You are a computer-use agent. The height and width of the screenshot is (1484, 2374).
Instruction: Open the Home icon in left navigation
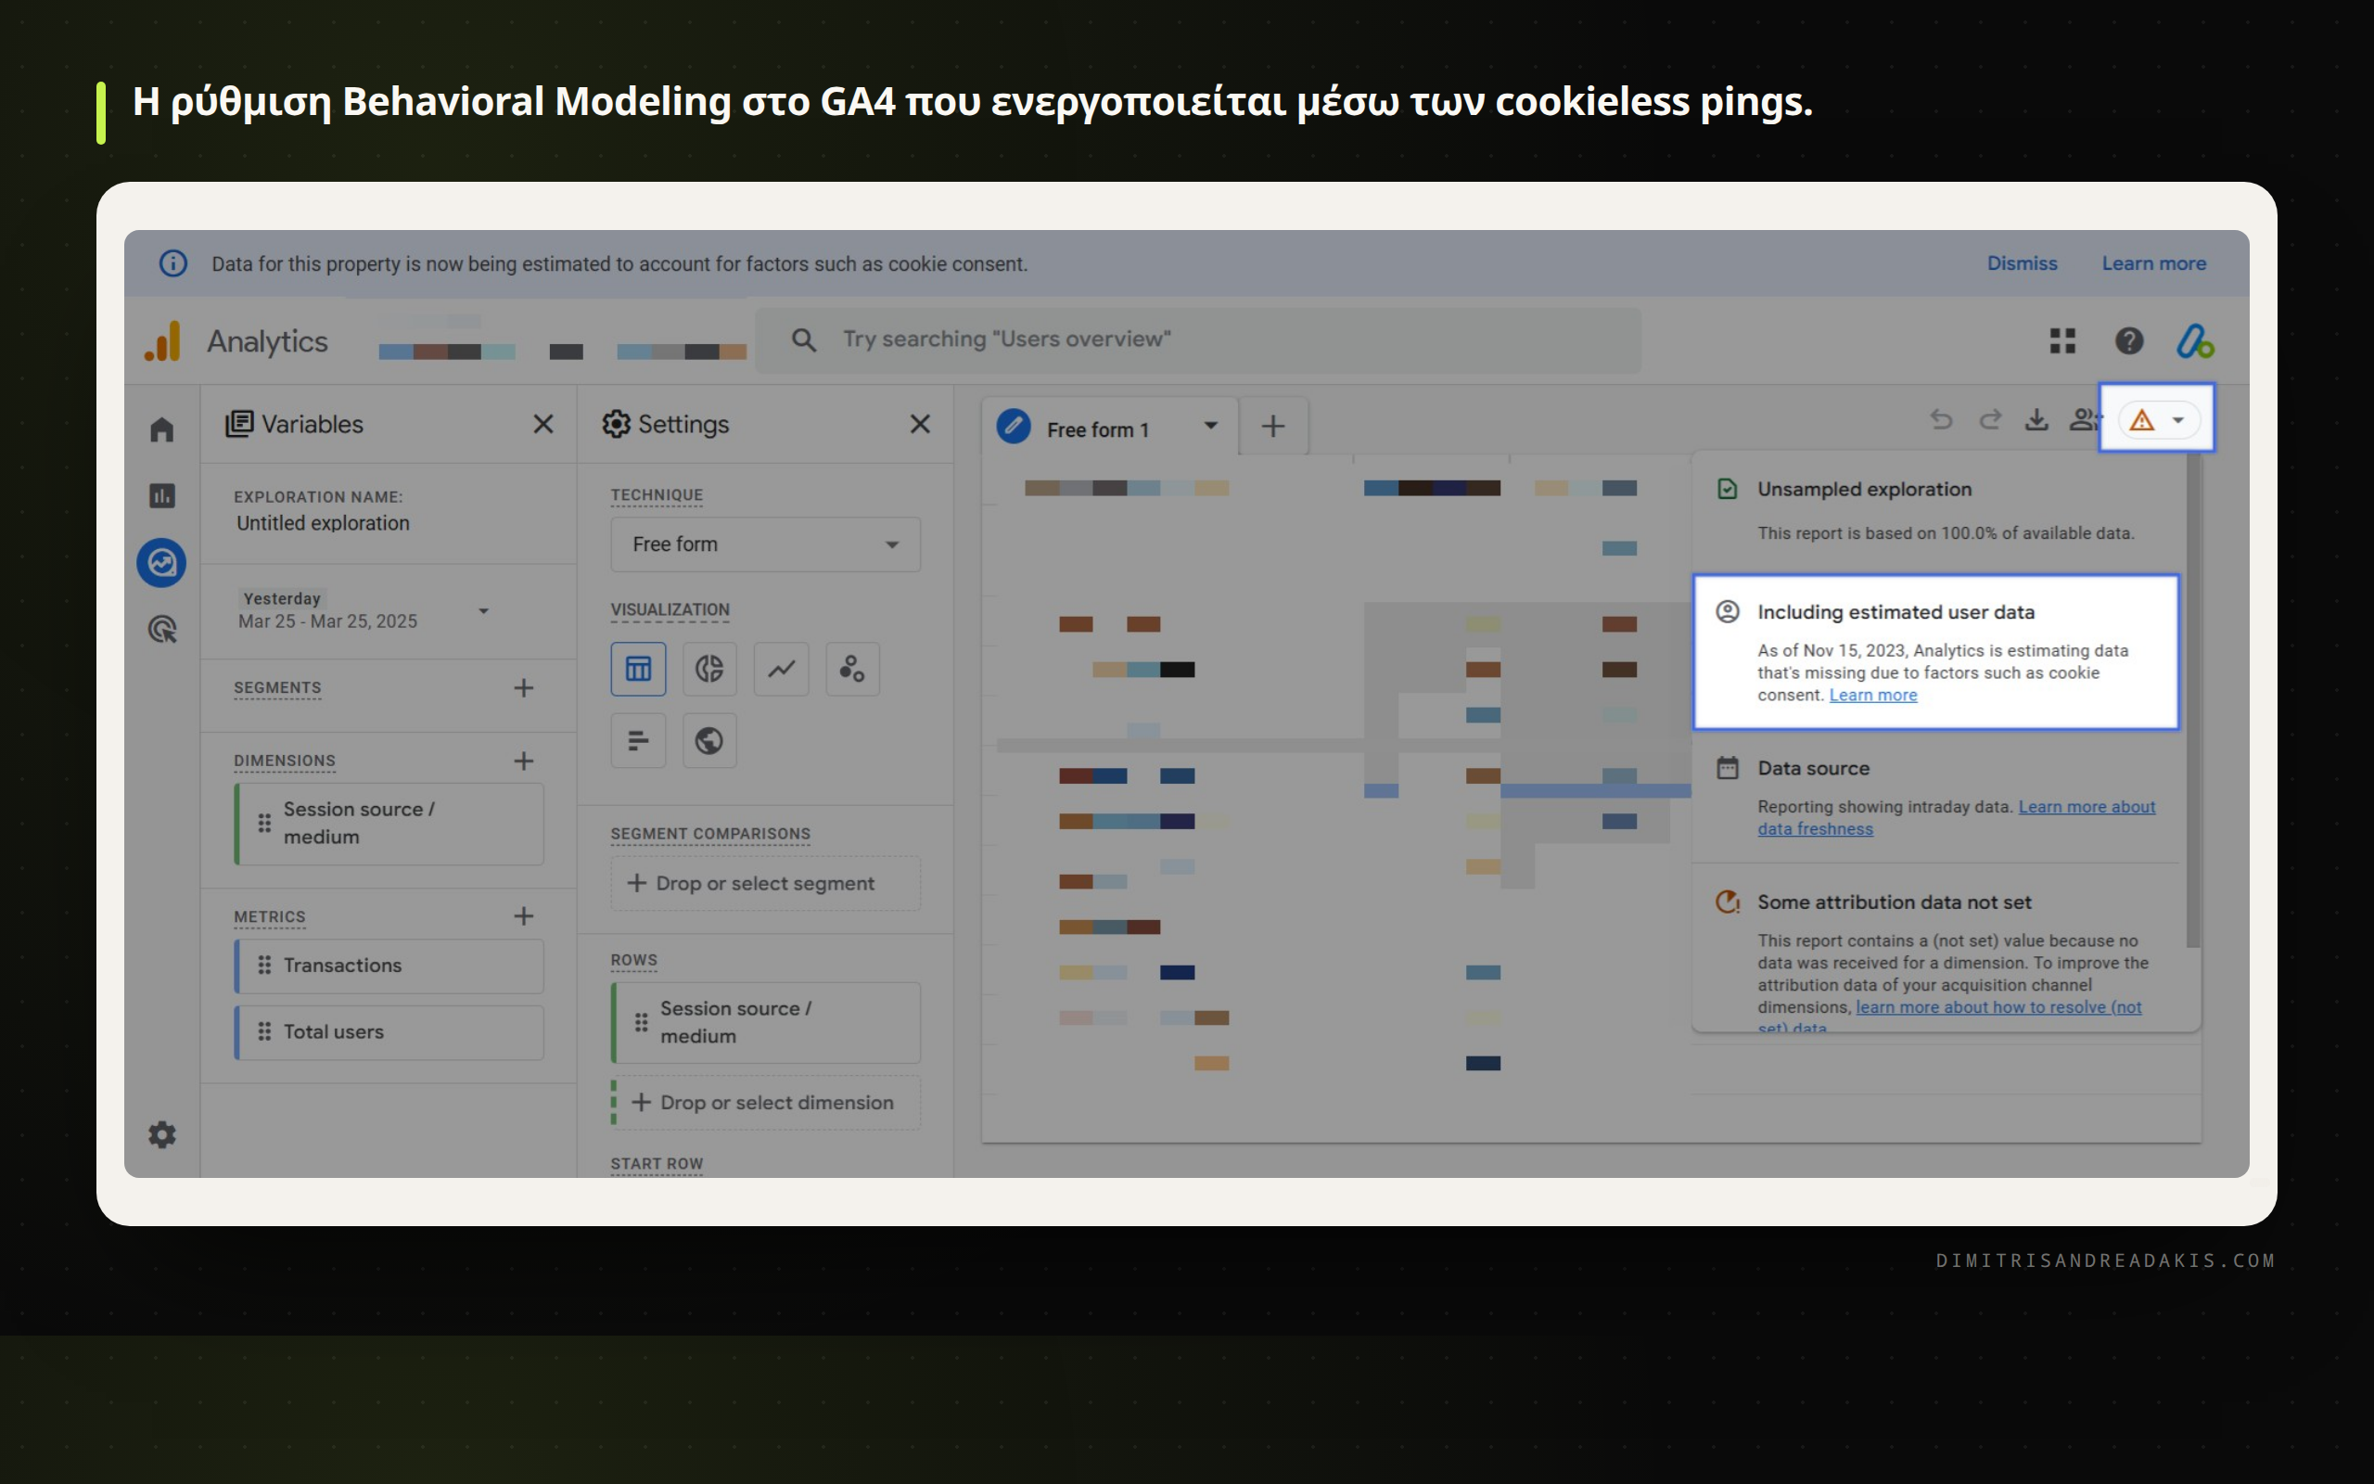[x=162, y=429]
